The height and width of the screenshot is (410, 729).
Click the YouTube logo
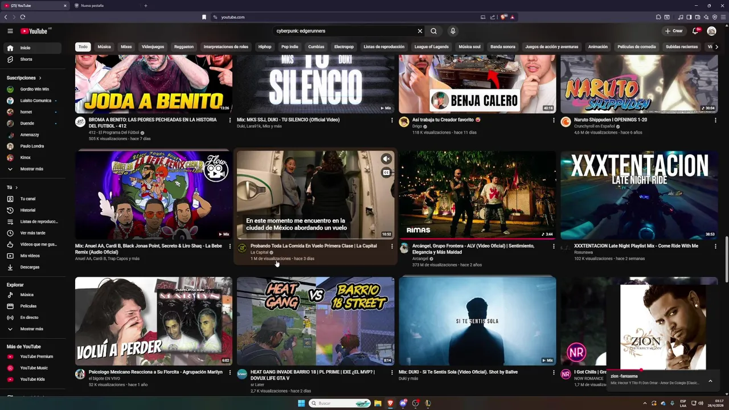[x=34, y=31]
